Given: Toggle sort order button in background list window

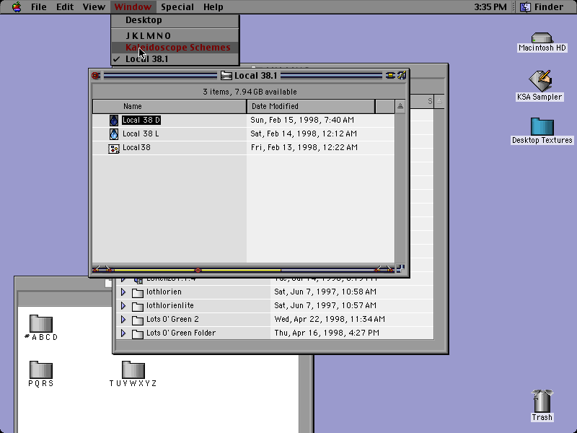Looking at the screenshot, I should (x=439, y=101).
